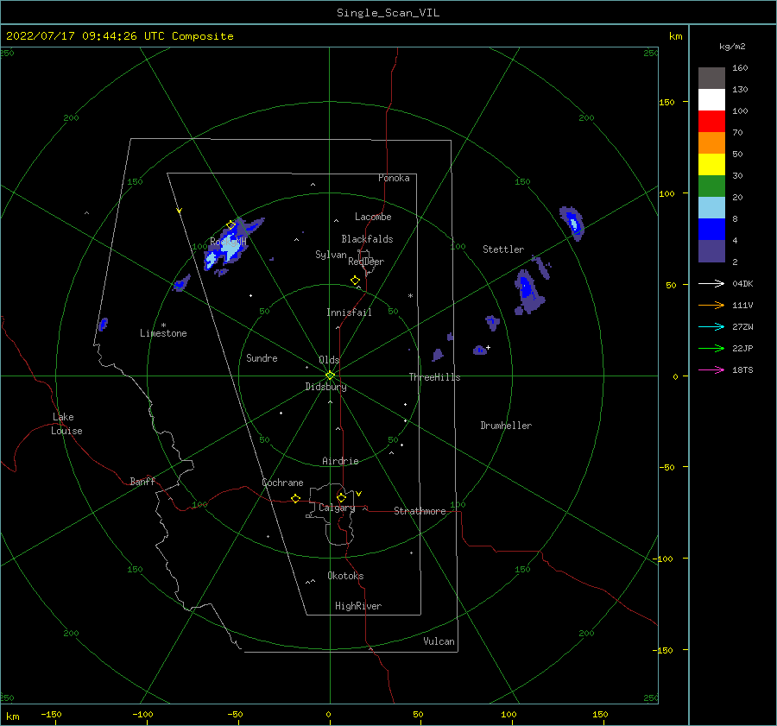Screen dimensions: 777x726
Task: Click the Blackfalds city label
Action: tap(367, 239)
